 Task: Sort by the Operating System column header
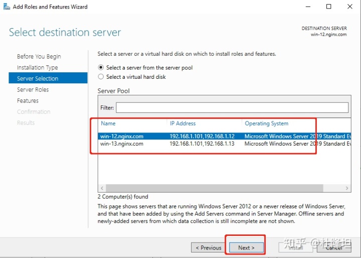266,123
